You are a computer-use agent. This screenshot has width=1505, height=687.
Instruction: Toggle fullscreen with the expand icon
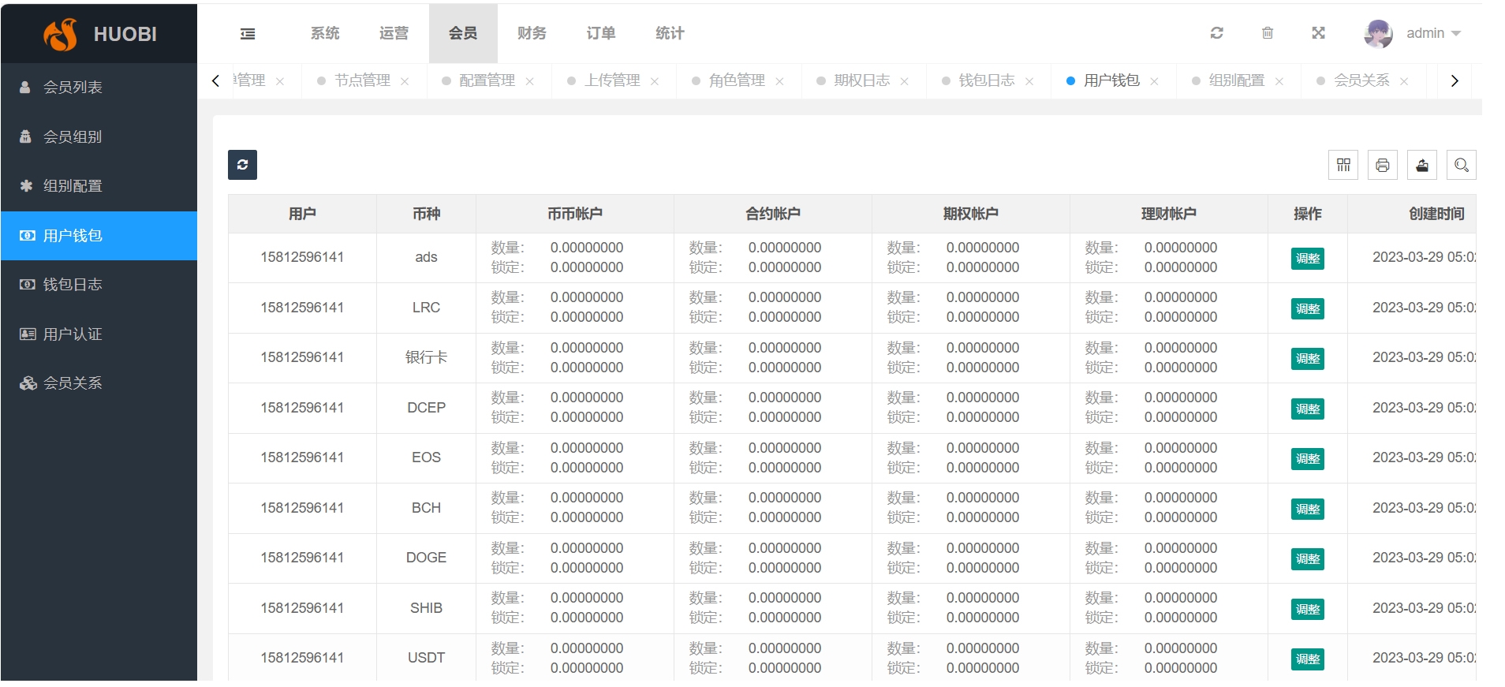point(1318,33)
